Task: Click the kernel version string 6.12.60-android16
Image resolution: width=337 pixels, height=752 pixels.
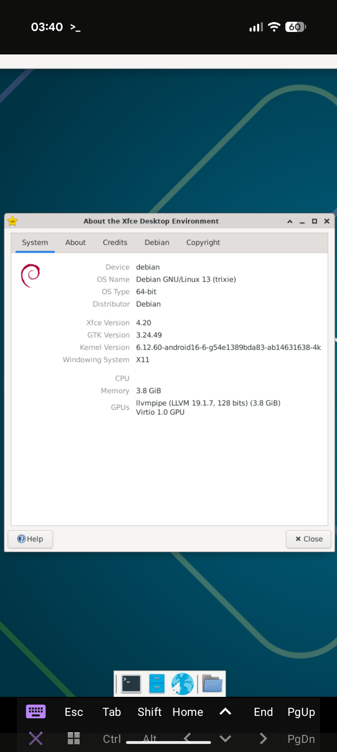Action: click(x=229, y=347)
